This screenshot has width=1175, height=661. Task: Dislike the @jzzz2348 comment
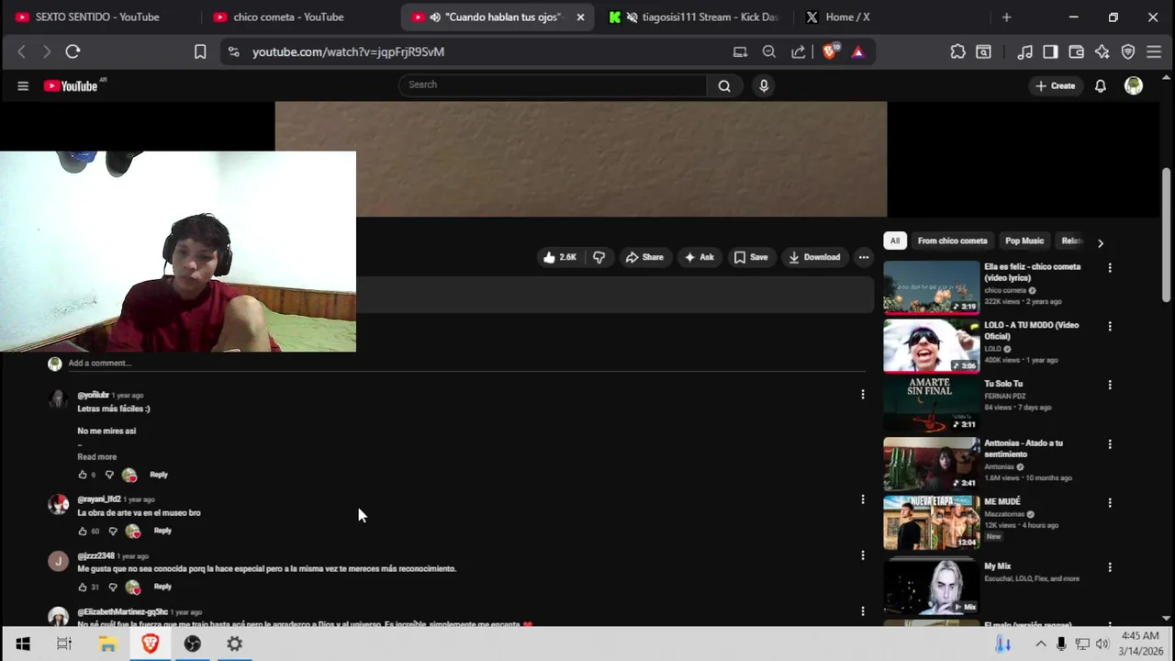click(113, 587)
